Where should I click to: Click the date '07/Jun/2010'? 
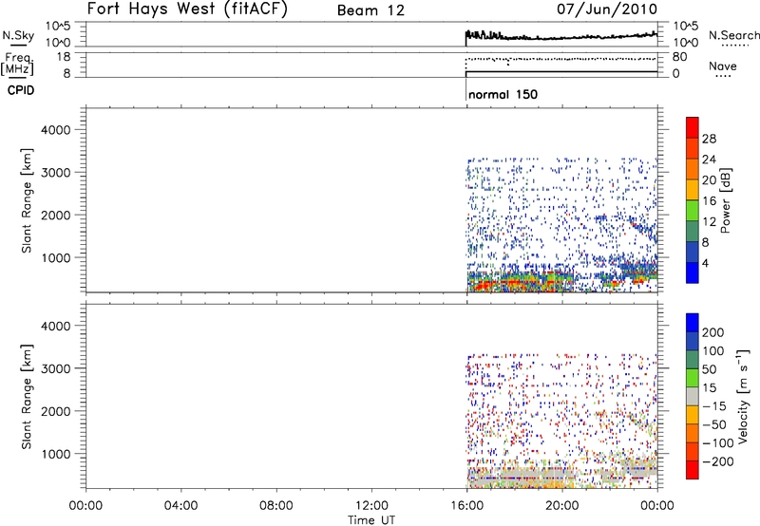[607, 9]
